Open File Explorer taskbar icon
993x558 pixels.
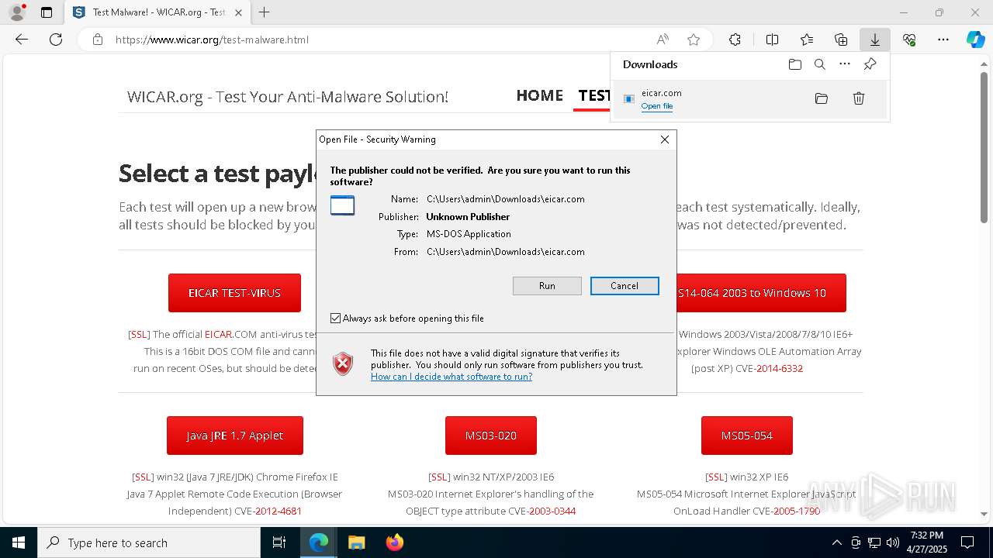click(357, 542)
